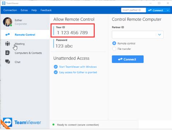
Task: Open Computers & Contacts tab label
Action: [x=28, y=53]
